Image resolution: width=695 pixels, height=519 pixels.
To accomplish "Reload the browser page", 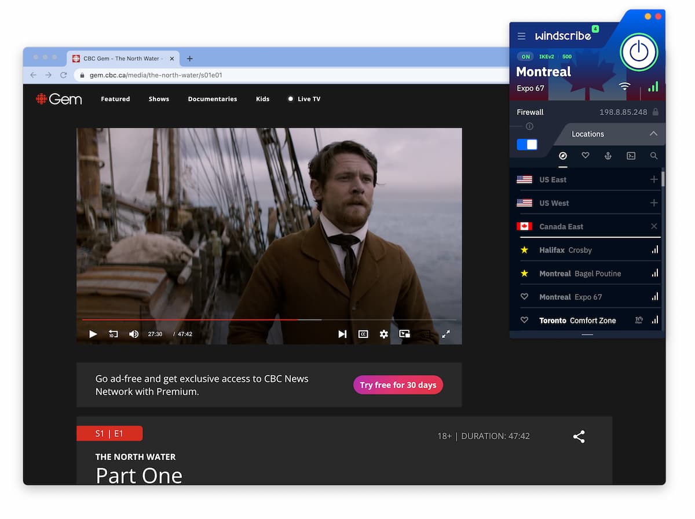I will (x=63, y=75).
